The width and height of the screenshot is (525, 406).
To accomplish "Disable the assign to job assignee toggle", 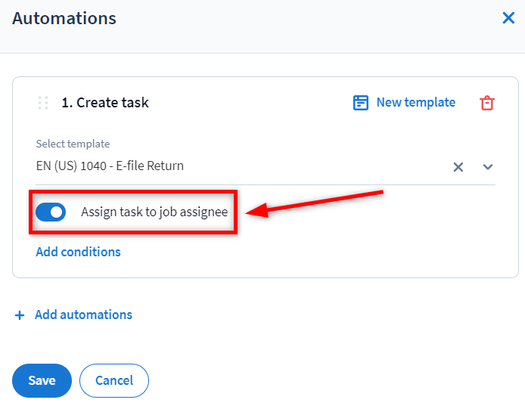I will pyautogui.click(x=51, y=212).
